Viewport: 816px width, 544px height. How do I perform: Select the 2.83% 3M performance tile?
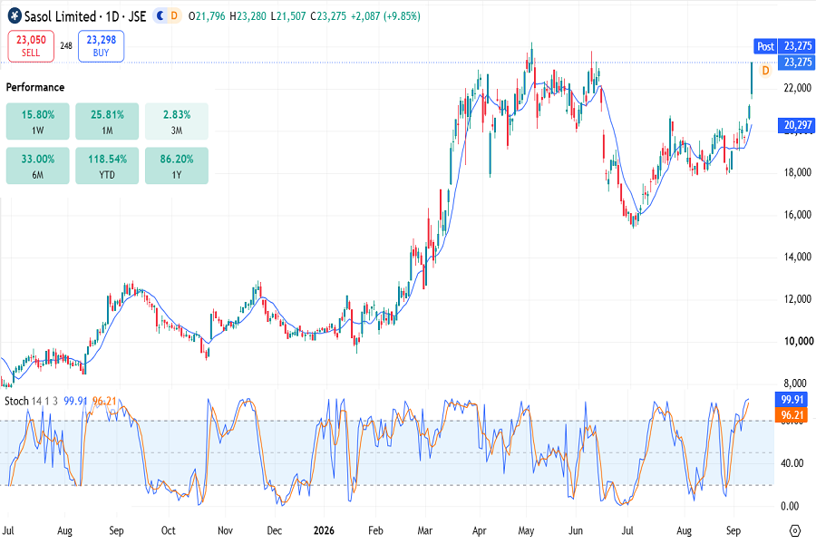coord(177,121)
